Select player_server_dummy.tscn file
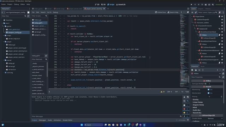Screen dimensions: 226x127 coord(18,51)
